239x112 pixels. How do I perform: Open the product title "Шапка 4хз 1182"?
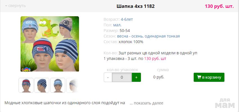(136, 6)
